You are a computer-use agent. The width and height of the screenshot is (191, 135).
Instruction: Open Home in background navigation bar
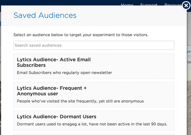pyautogui.click(x=127, y=4)
